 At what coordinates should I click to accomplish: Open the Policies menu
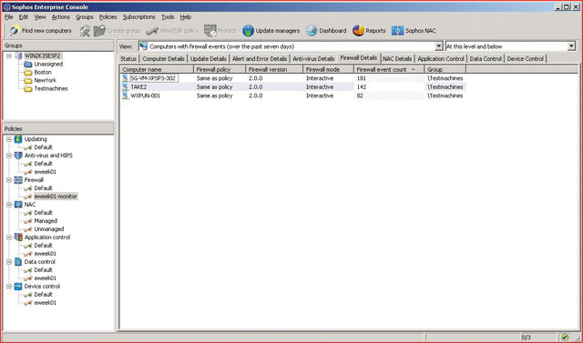[107, 17]
